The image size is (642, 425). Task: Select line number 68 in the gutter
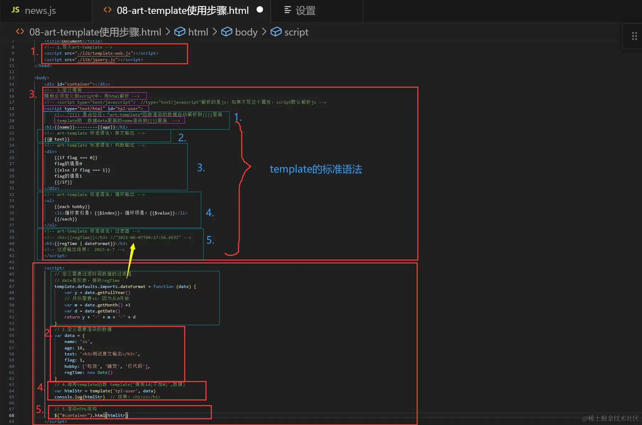(12, 415)
